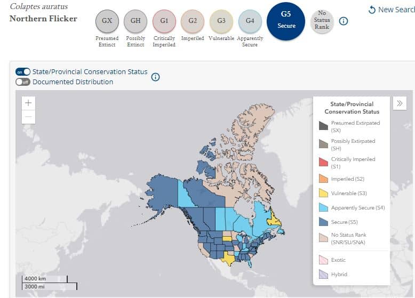This screenshot has height=298, width=415.
Task: Click the No Status Rank legend swatch
Action: click(x=323, y=238)
